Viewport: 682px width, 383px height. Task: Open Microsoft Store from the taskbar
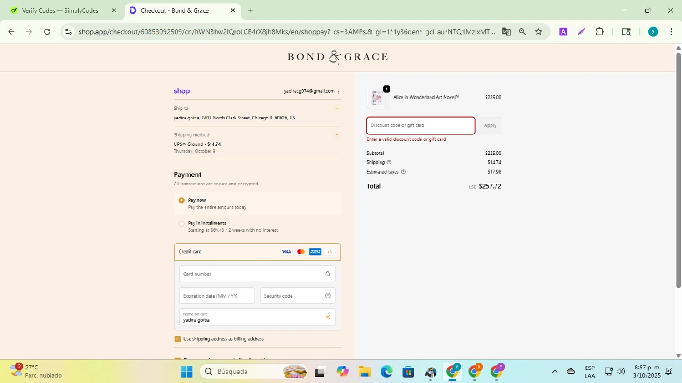pos(408,372)
